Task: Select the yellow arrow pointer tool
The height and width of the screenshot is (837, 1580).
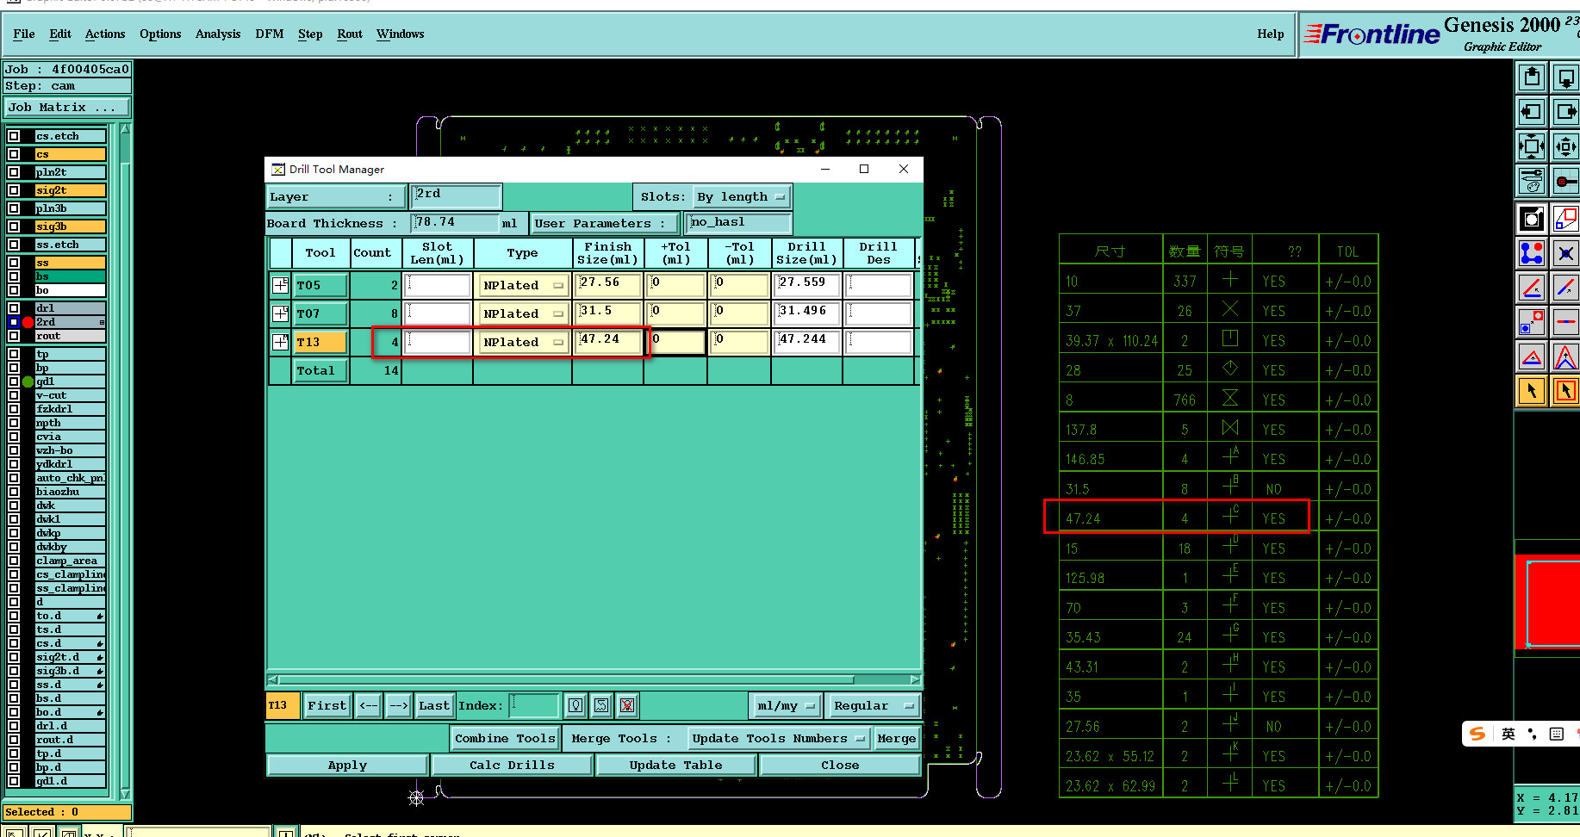Action: coord(1531,391)
